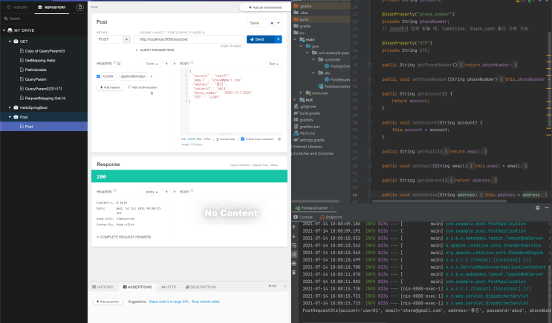Image resolution: width=552 pixels, height=323 pixels.
Task: Click the Save button
Action: point(261,23)
